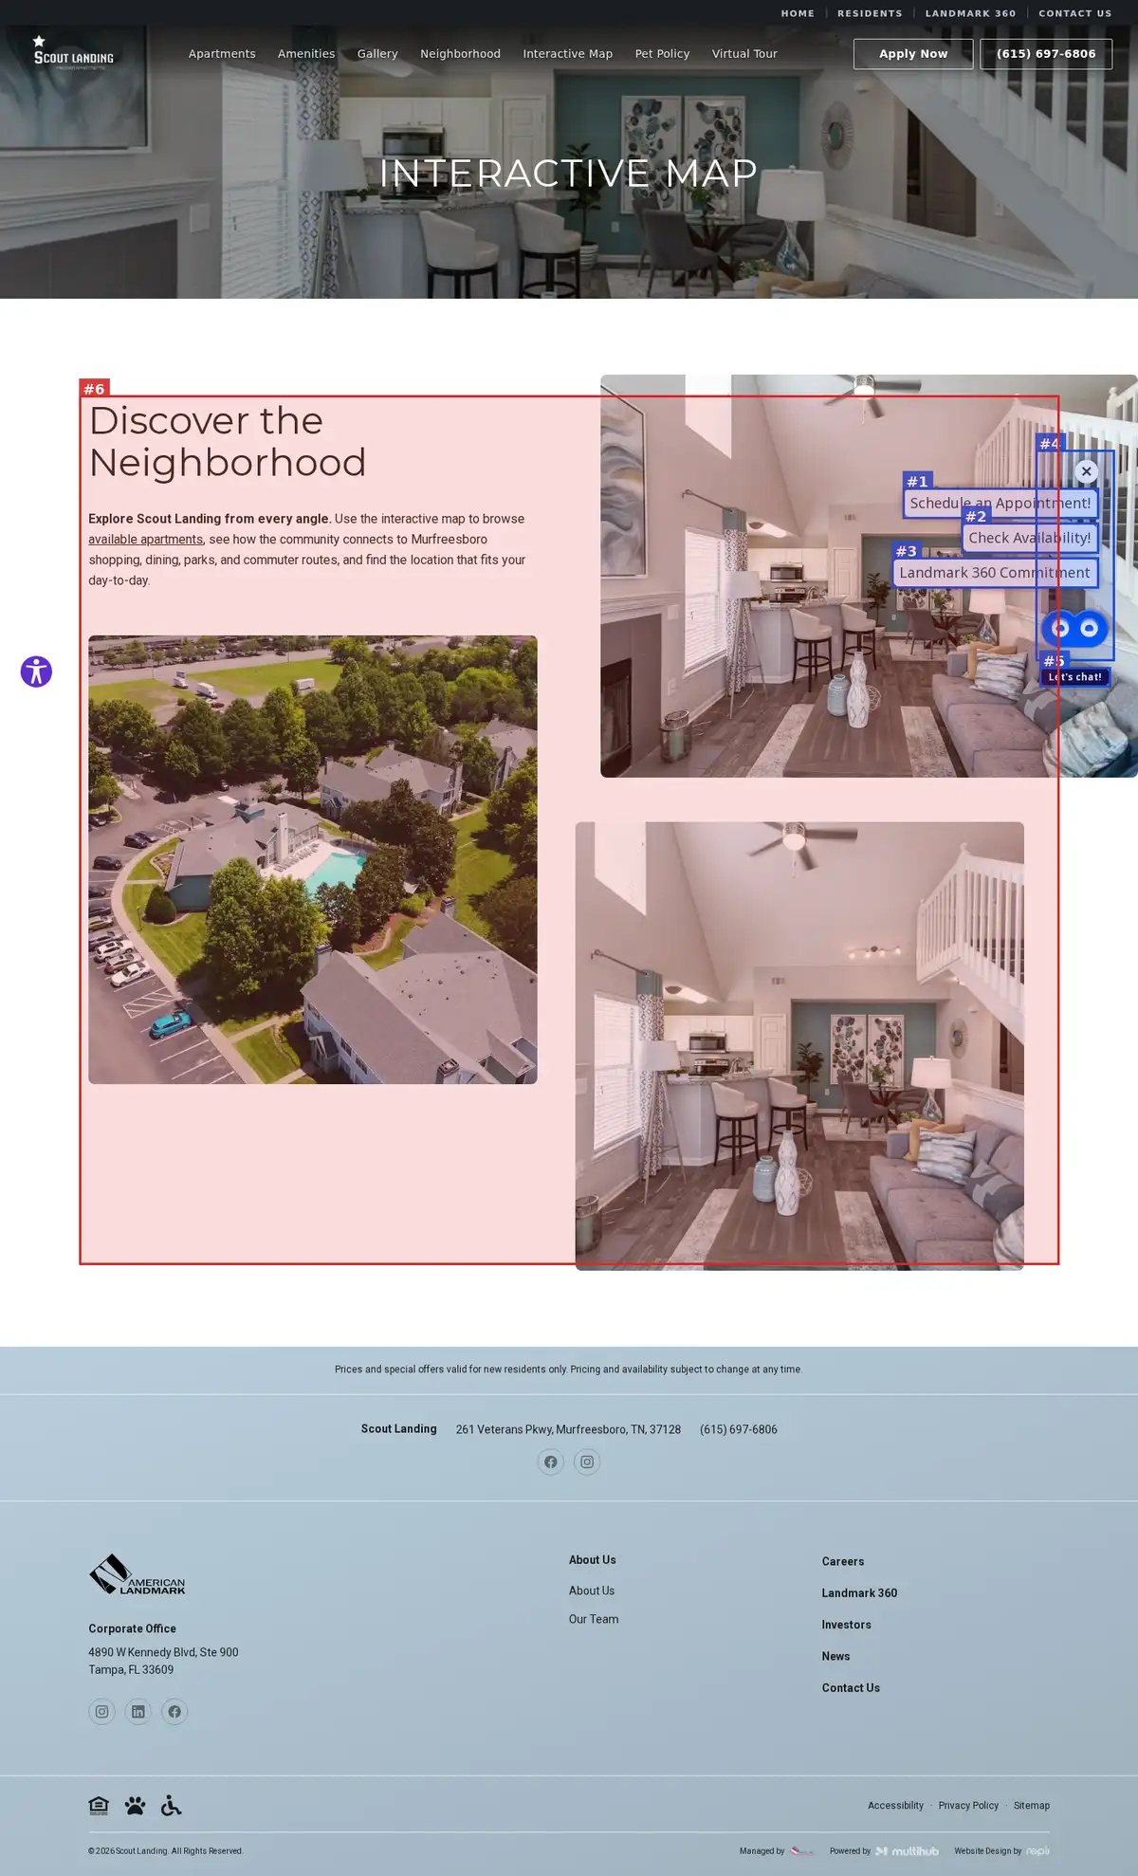Viewport: 1138px width, 1876px height.
Task: Open the Interactive Map menu item
Action: (x=567, y=54)
